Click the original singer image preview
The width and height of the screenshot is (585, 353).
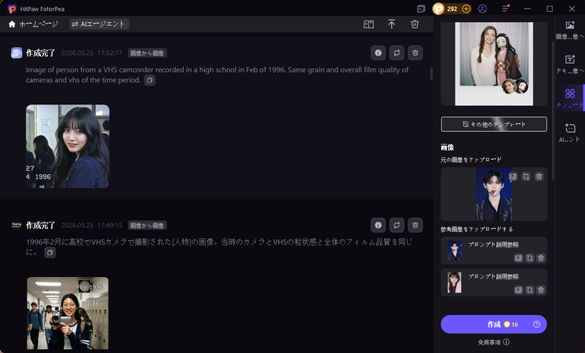(x=494, y=195)
